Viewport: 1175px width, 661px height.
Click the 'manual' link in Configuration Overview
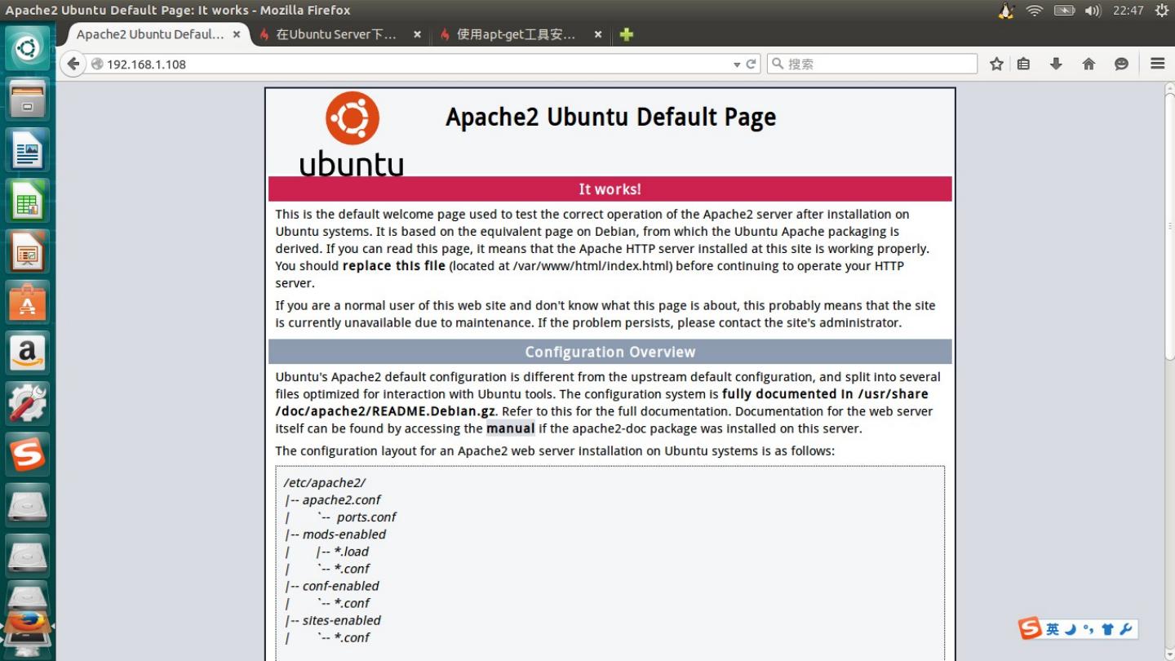[x=510, y=428]
